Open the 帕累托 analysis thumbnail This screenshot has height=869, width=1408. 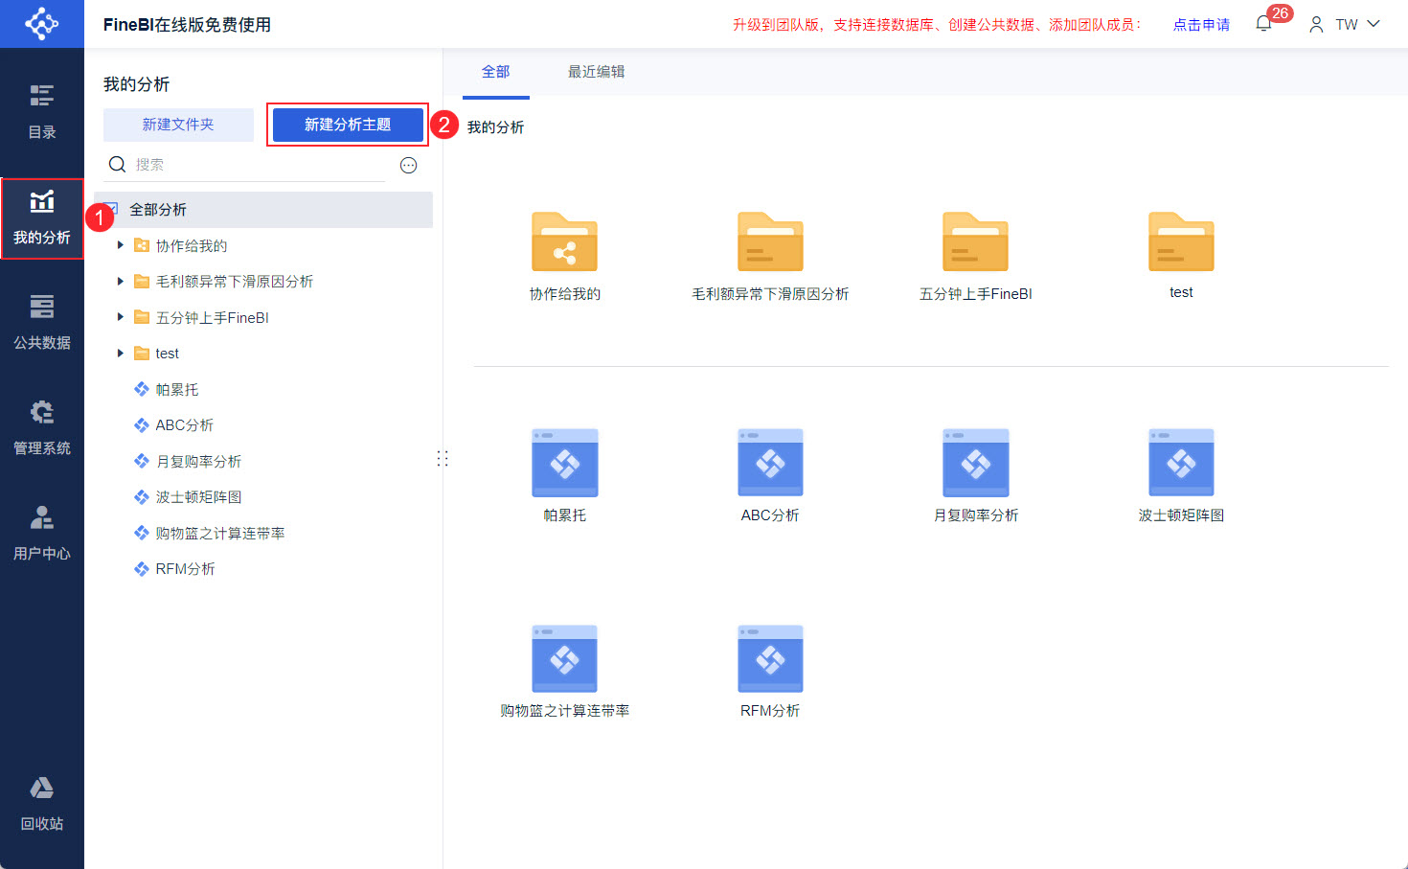(565, 463)
